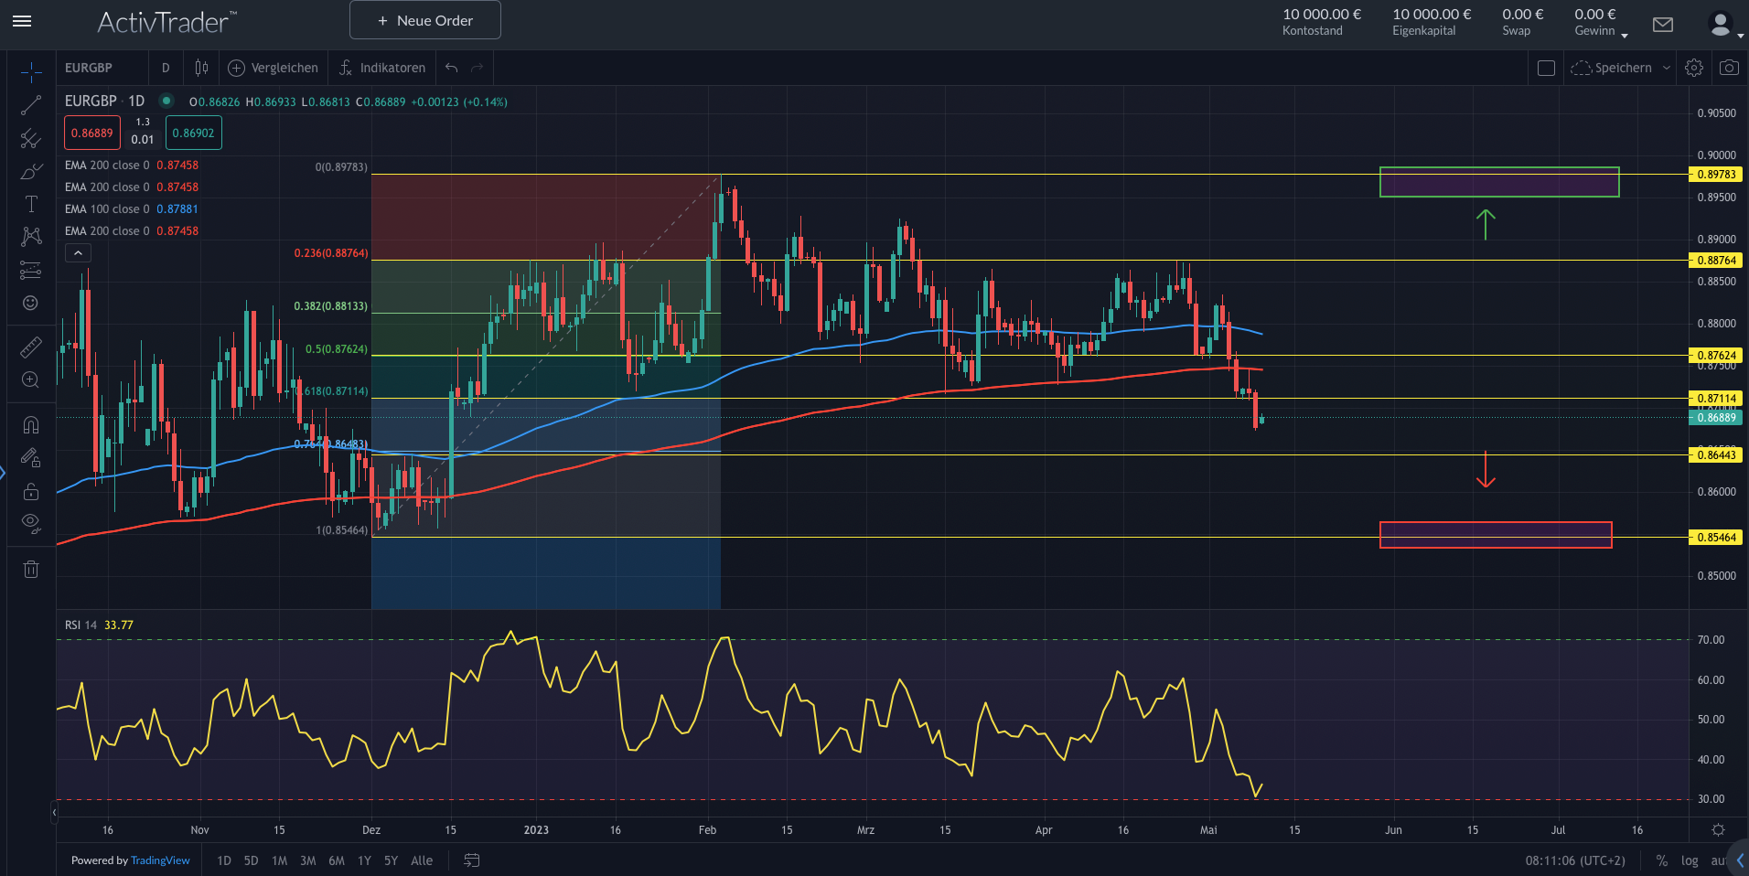The width and height of the screenshot is (1749, 876).
Task: Activate the Measure ruler tool
Action: tap(30, 347)
